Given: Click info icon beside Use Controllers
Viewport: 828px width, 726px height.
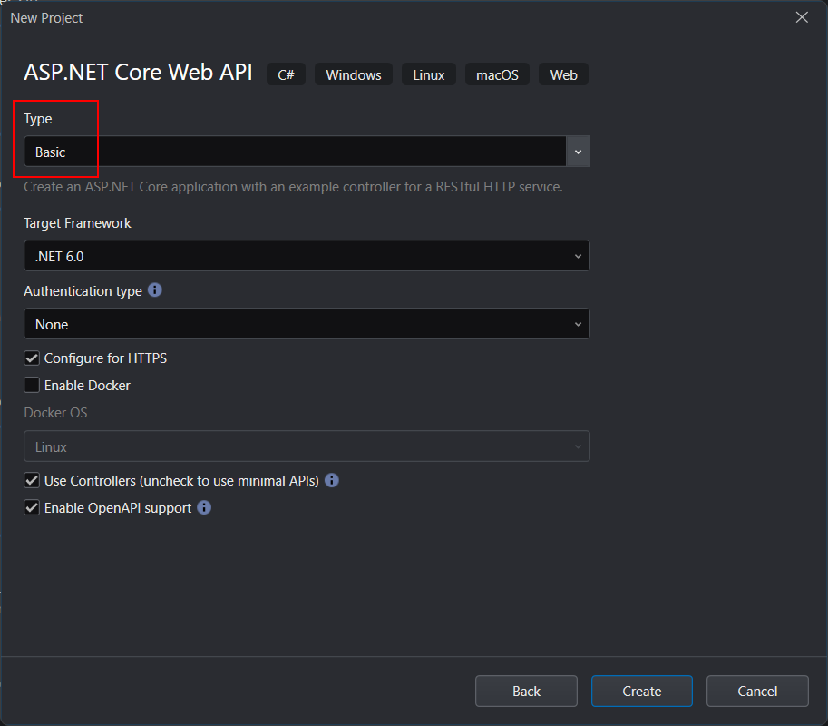Looking at the screenshot, I should pos(332,480).
